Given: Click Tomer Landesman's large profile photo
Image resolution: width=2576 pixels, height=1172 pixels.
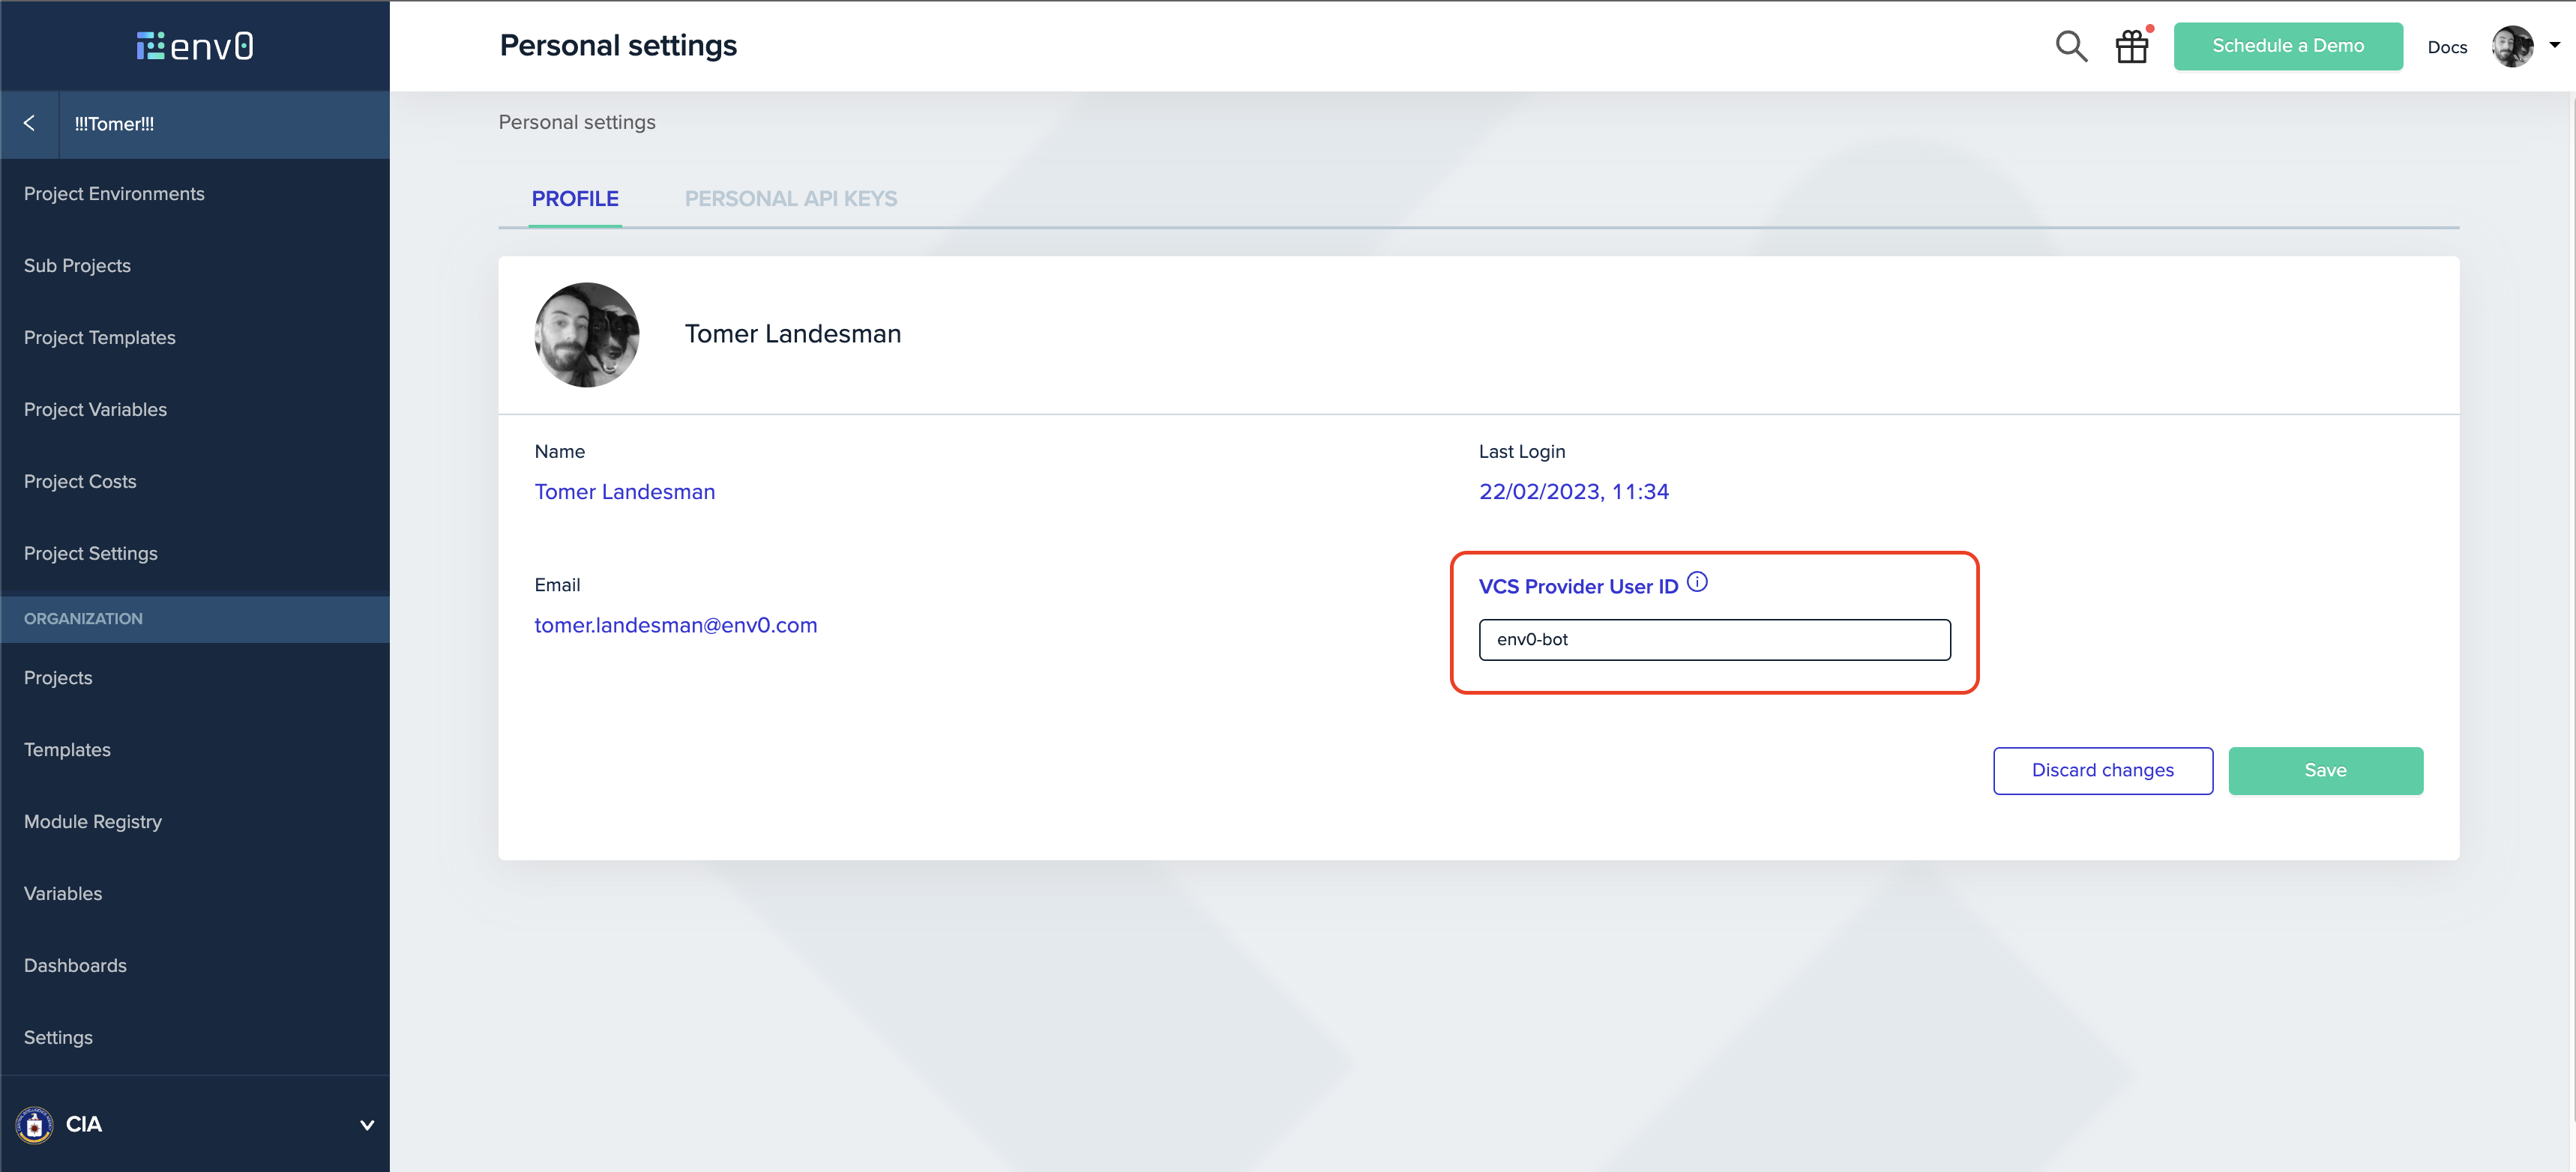Looking at the screenshot, I should coord(587,335).
